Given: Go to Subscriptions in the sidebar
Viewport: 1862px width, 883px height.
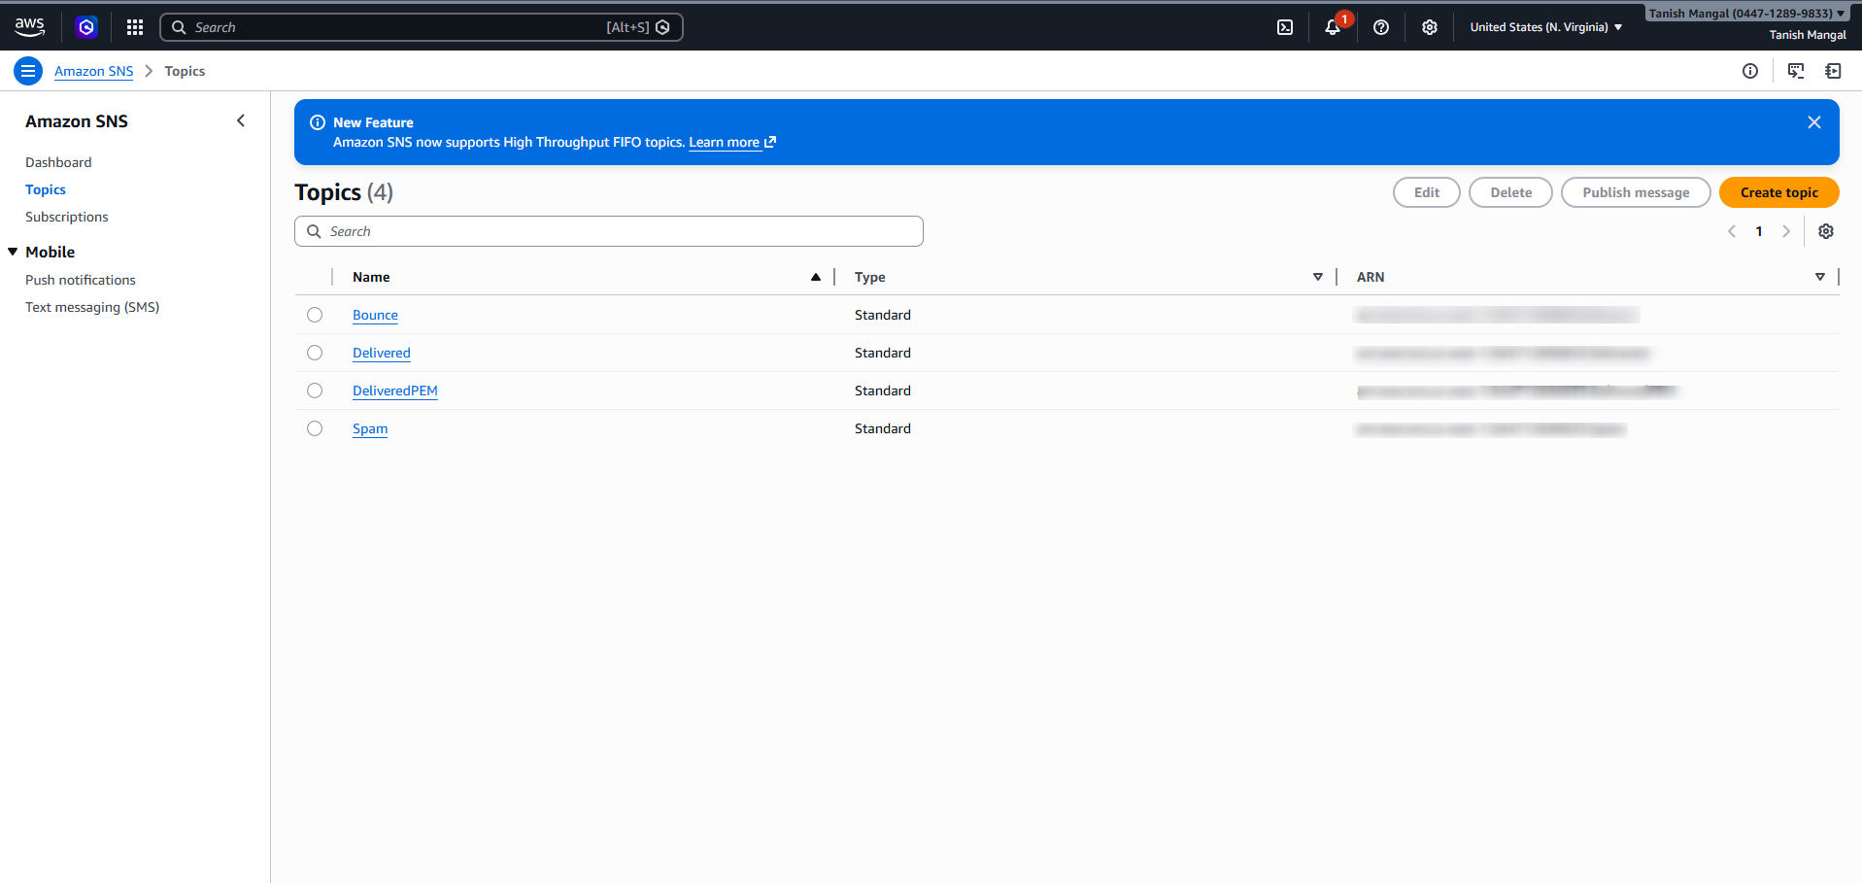Looking at the screenshot, I should click(x=67, y=217).
